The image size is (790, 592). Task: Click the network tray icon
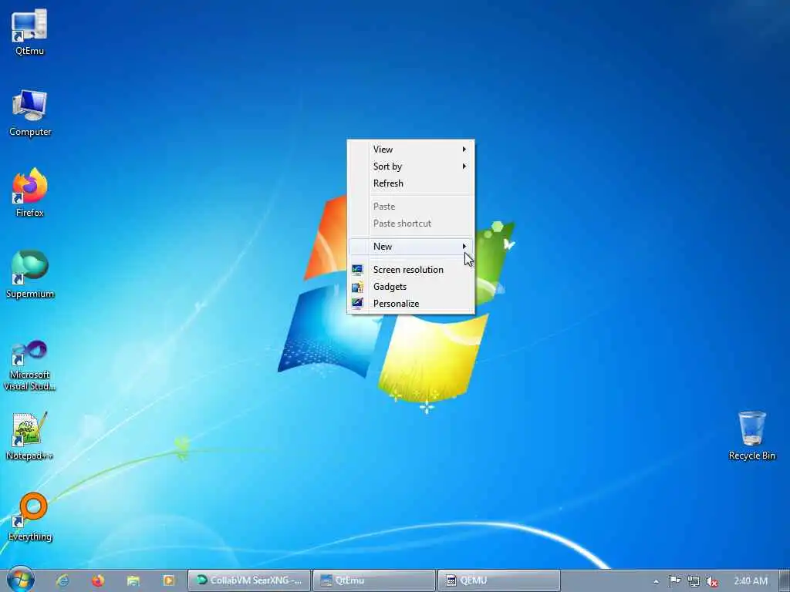pos(694,581)
